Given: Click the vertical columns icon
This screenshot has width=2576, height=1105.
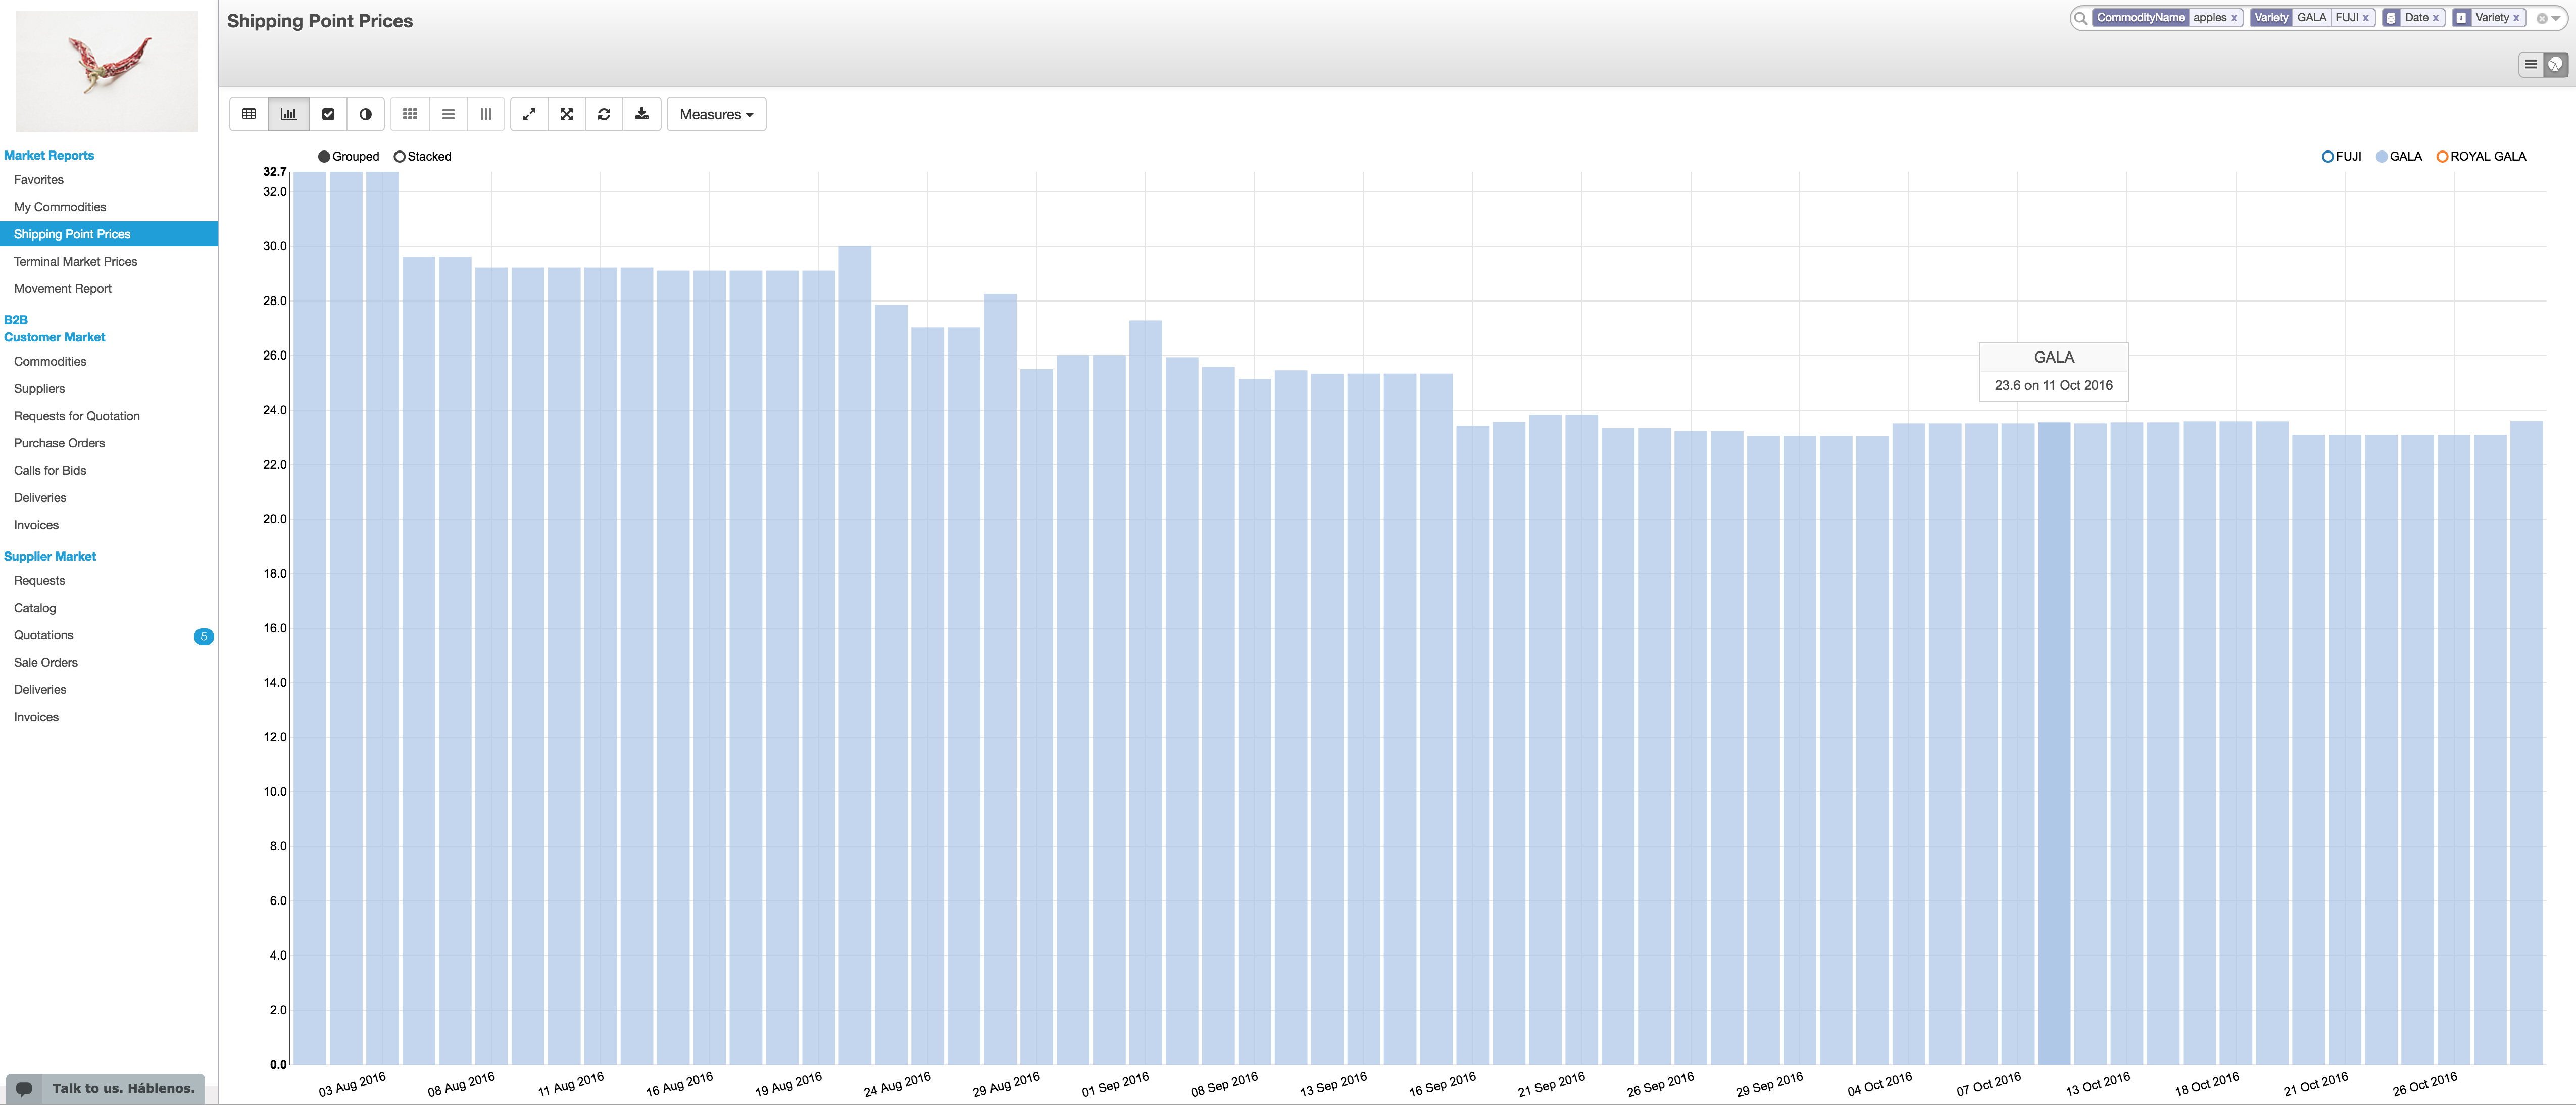Looking at the screenshot, I should coord(485,114).
